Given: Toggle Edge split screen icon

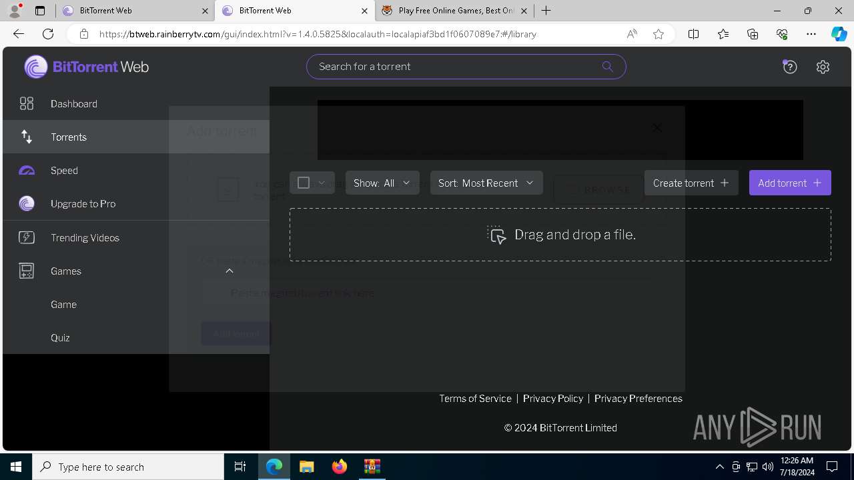Looking at the screenshot, I should 693,34.
